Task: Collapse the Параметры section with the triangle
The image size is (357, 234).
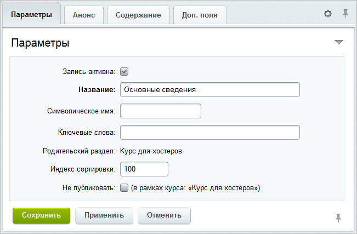Action: coord(338,42)
